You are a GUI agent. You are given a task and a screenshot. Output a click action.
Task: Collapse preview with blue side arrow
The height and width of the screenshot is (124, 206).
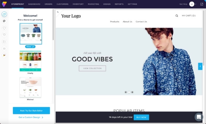[200, 66]
